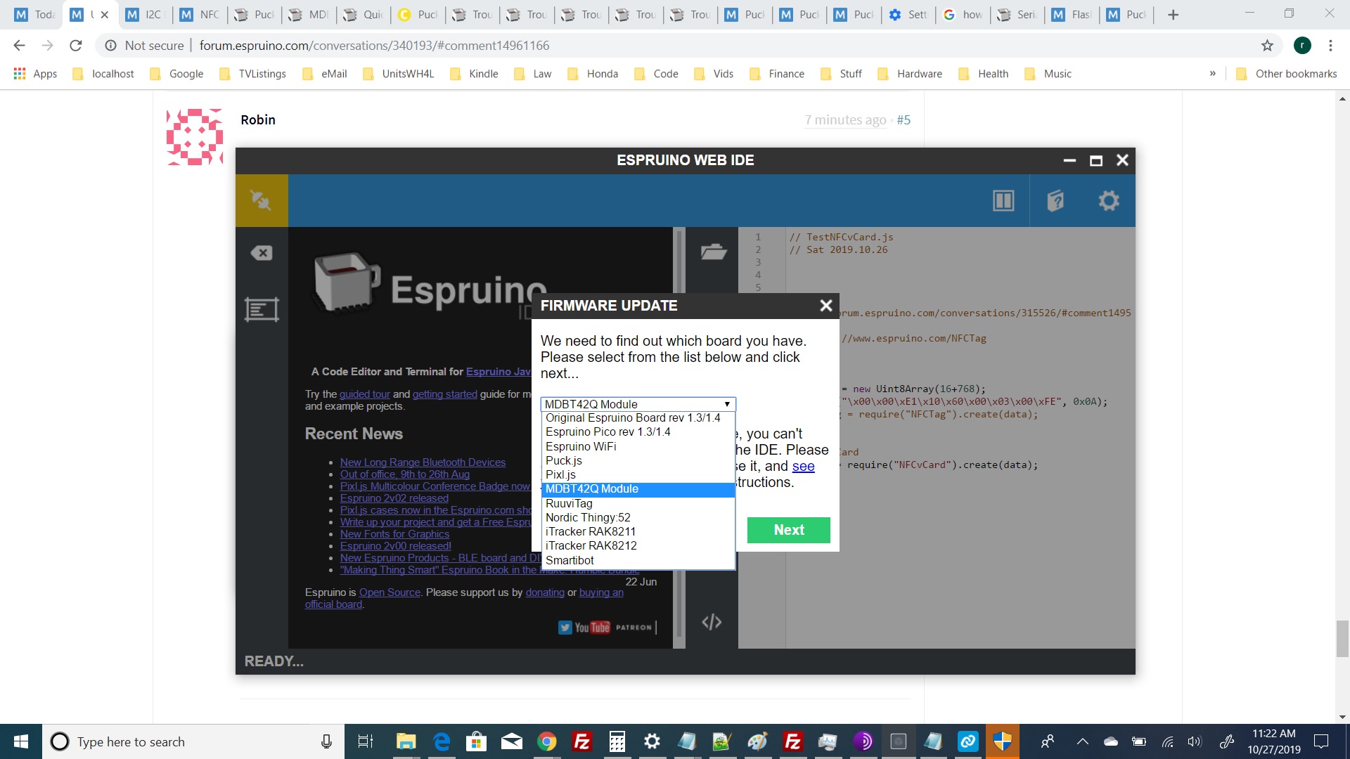Image resolution: width=1350 pixels, height=759 pixels.
Task: Open the Hardware bookmarks folder
Action: click(x=910, y=74)
